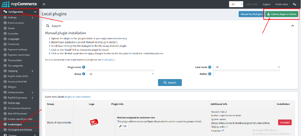Image resolution: width=301 pixels, height=136 pixels.
Task: Collapse the Search panel chevron
Action: (292, 26)
